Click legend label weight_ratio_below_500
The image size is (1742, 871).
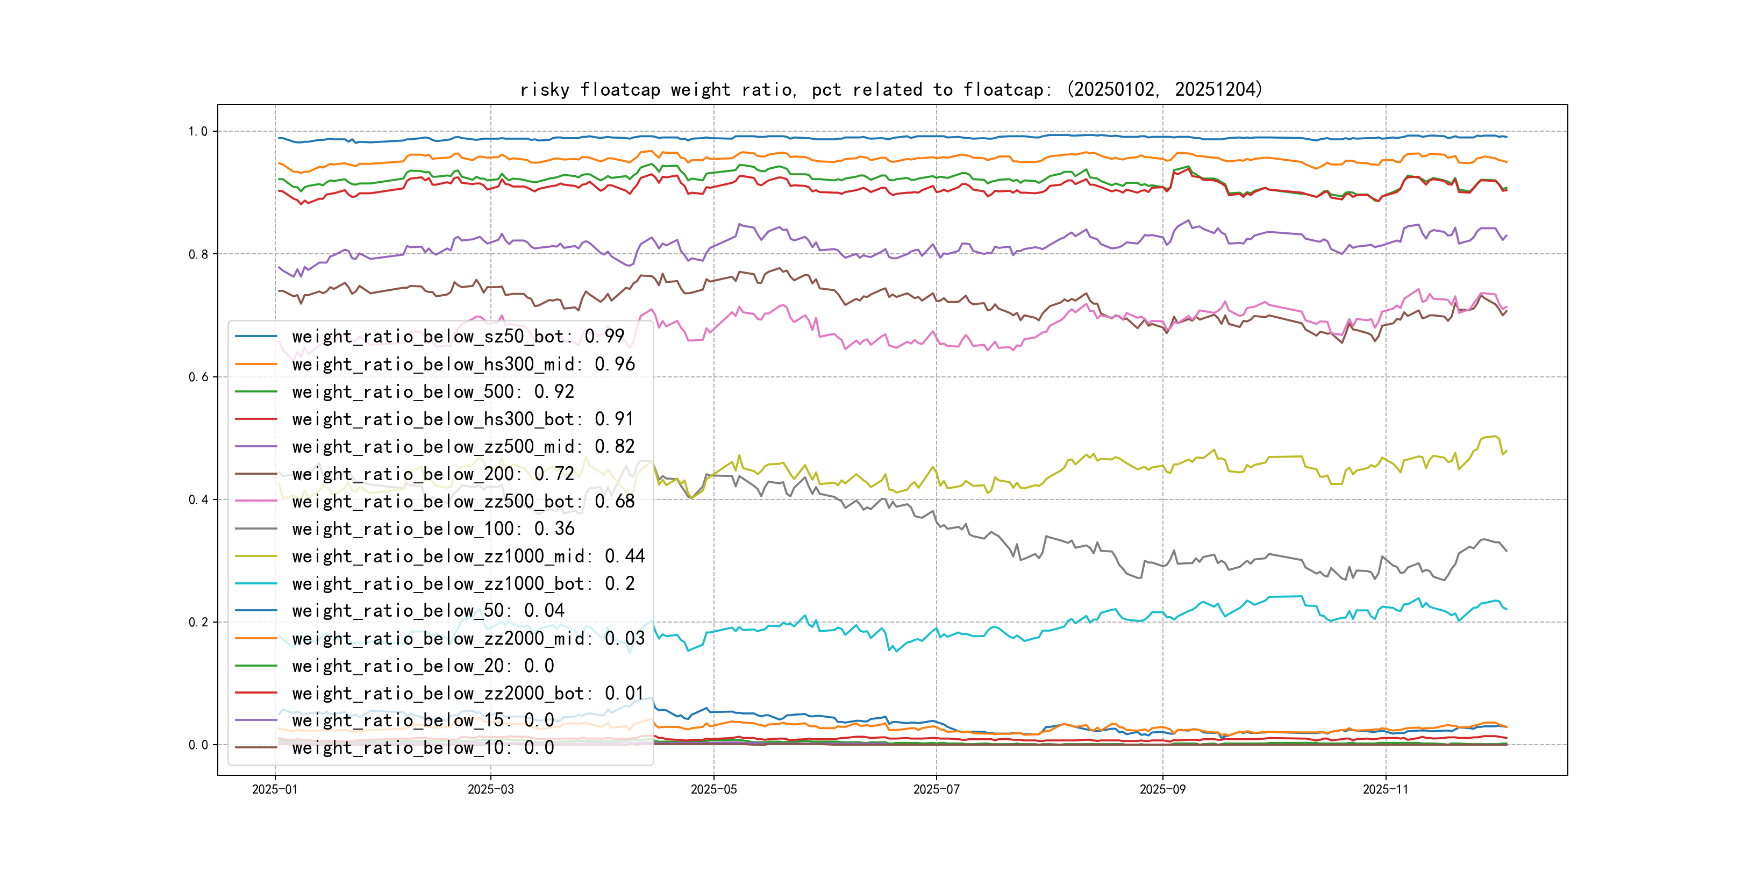433,391
